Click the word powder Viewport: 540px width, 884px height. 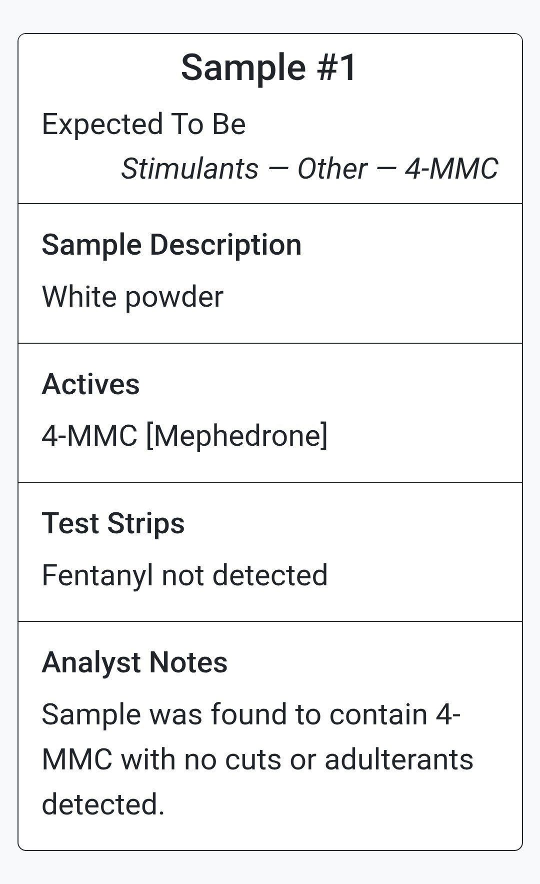pyautogui.click(x=174, y=298)
